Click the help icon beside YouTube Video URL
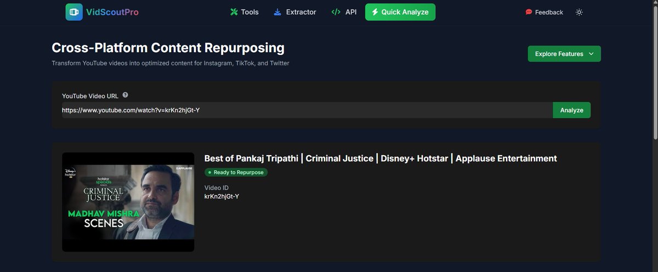658x272 pixels. coord(125,95)
